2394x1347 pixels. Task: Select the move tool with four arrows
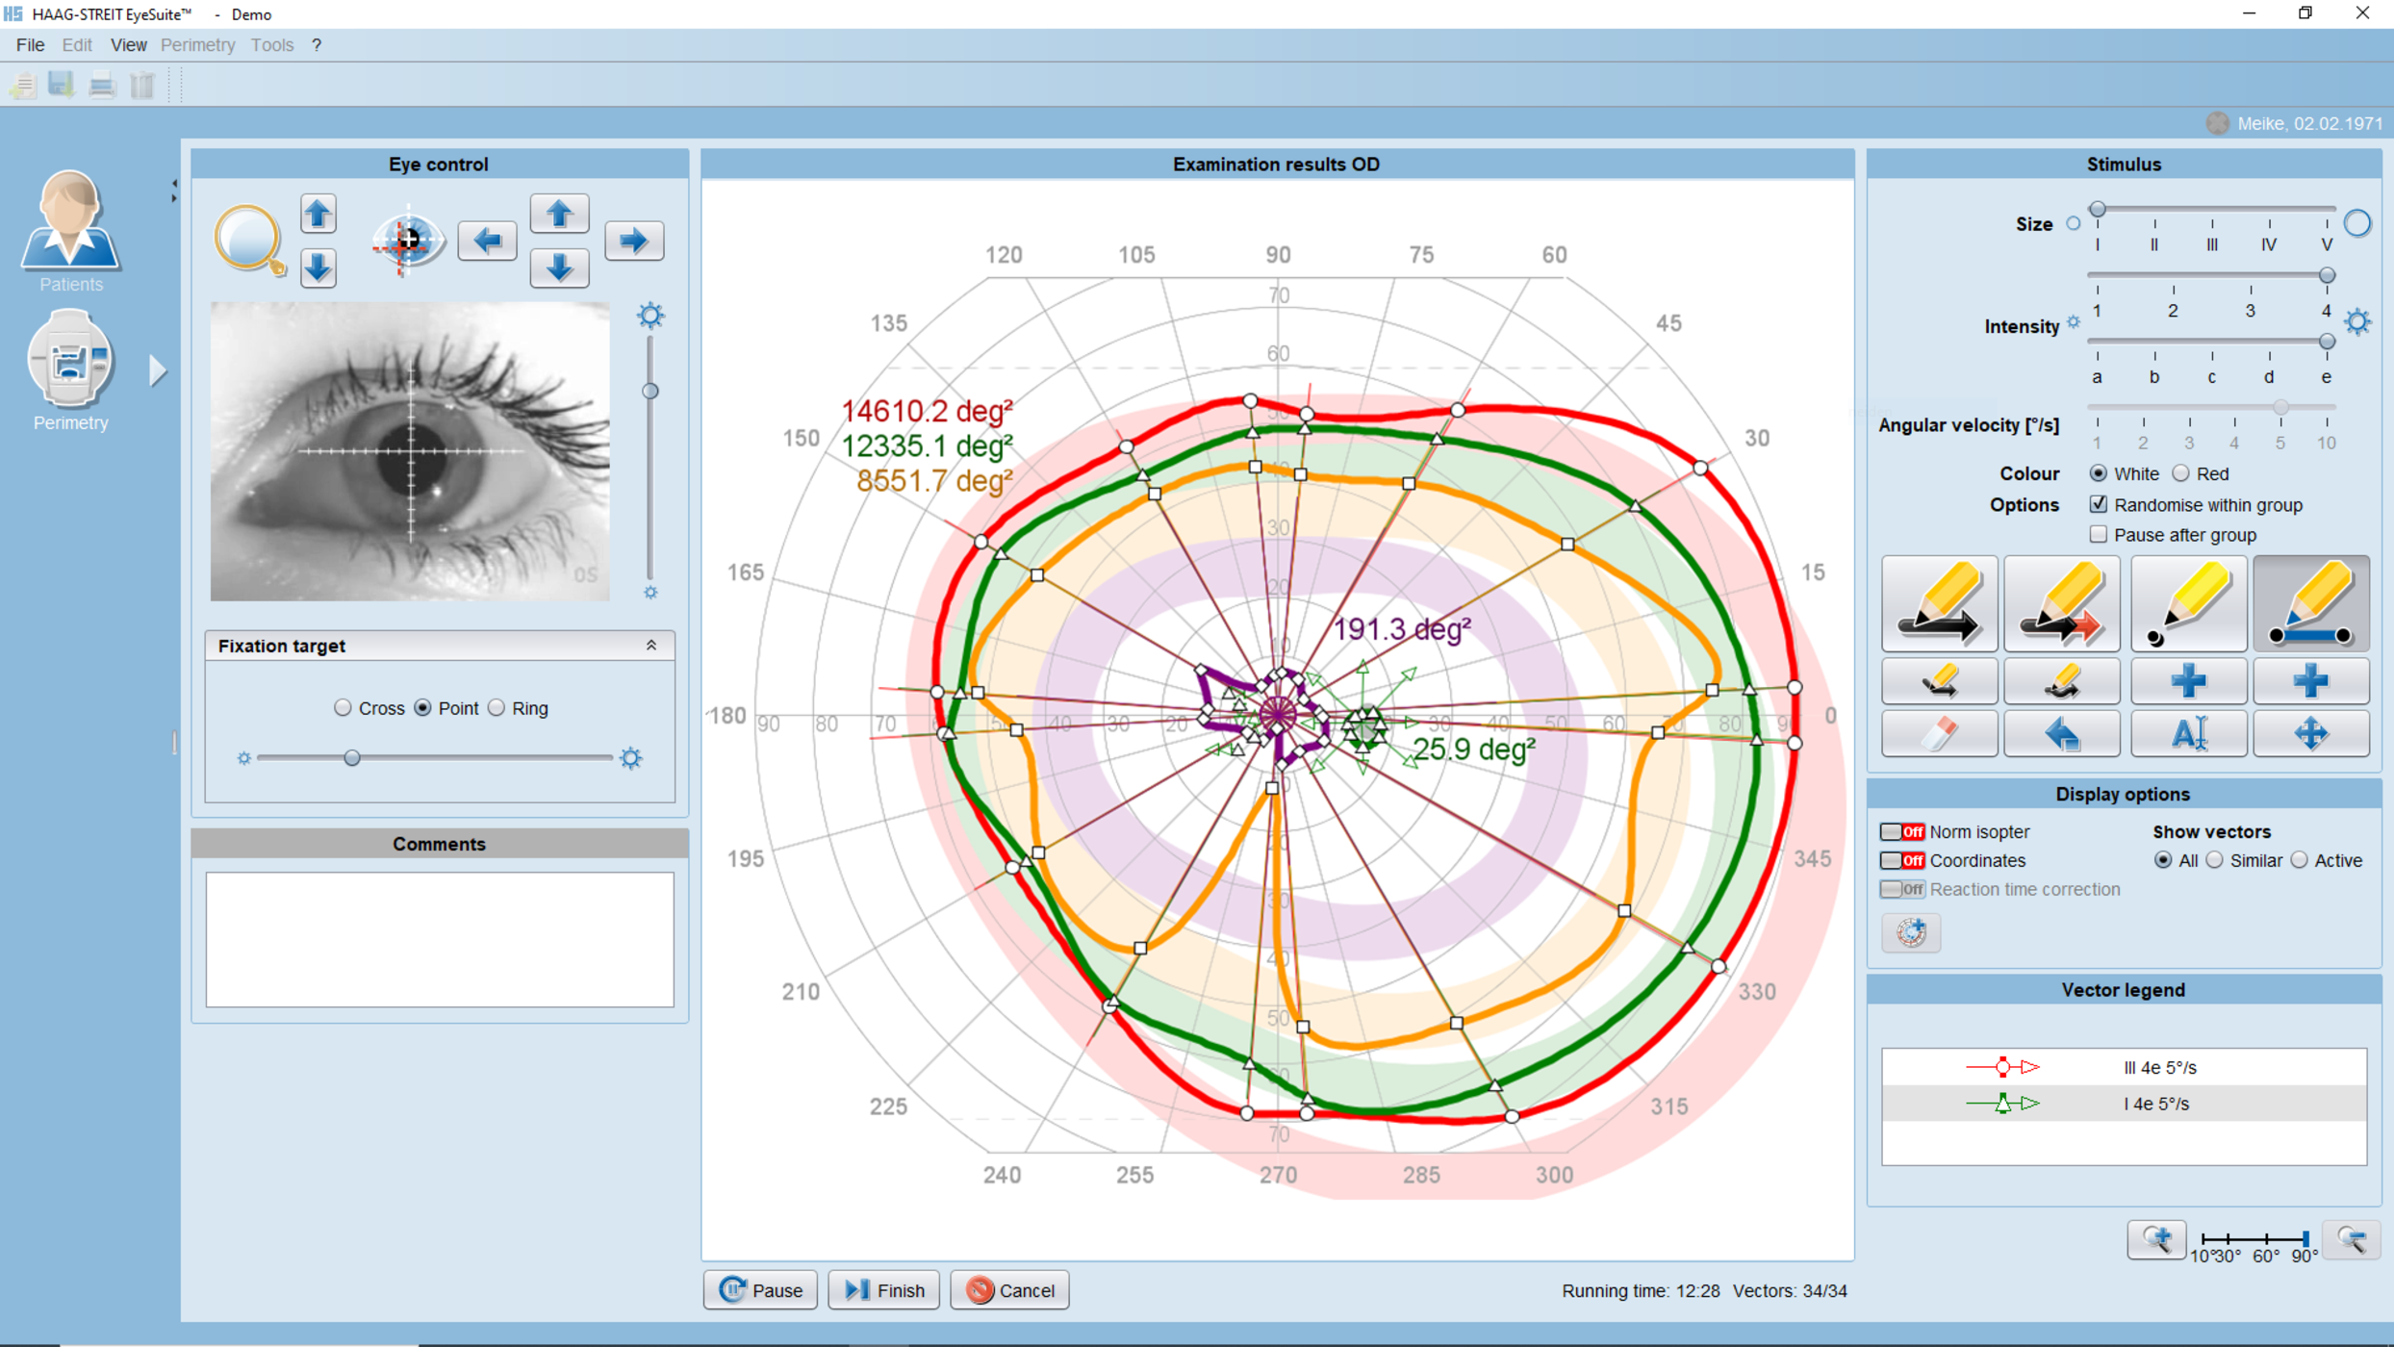pos(2311,733)
